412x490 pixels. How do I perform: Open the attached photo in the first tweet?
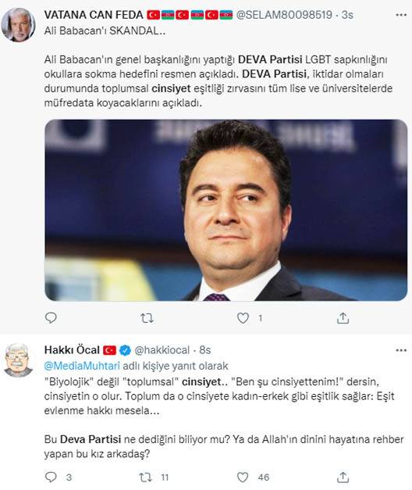click(226, 210)
